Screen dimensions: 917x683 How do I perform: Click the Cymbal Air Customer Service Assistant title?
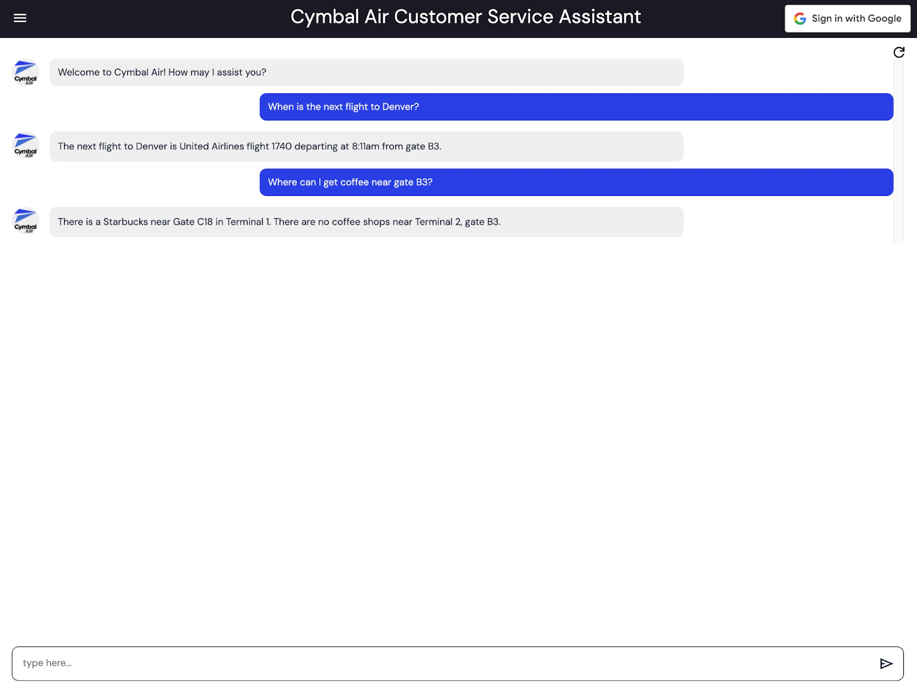tap(465, 17)
